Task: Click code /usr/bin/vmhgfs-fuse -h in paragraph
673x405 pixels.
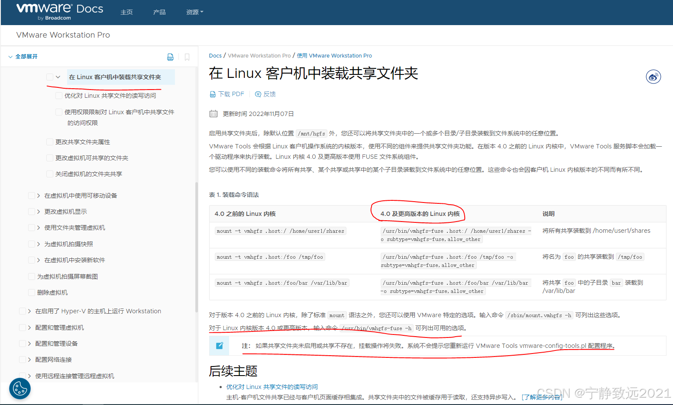Action: (377, 328)
